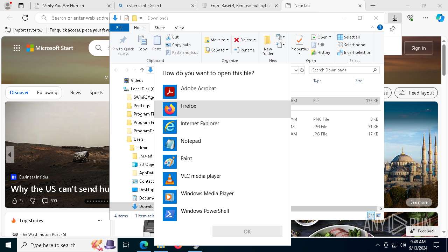Viewport: 448px width, 252px height.
Task: Open Feedback button on Microsoft Start
Action: (422, 231)
